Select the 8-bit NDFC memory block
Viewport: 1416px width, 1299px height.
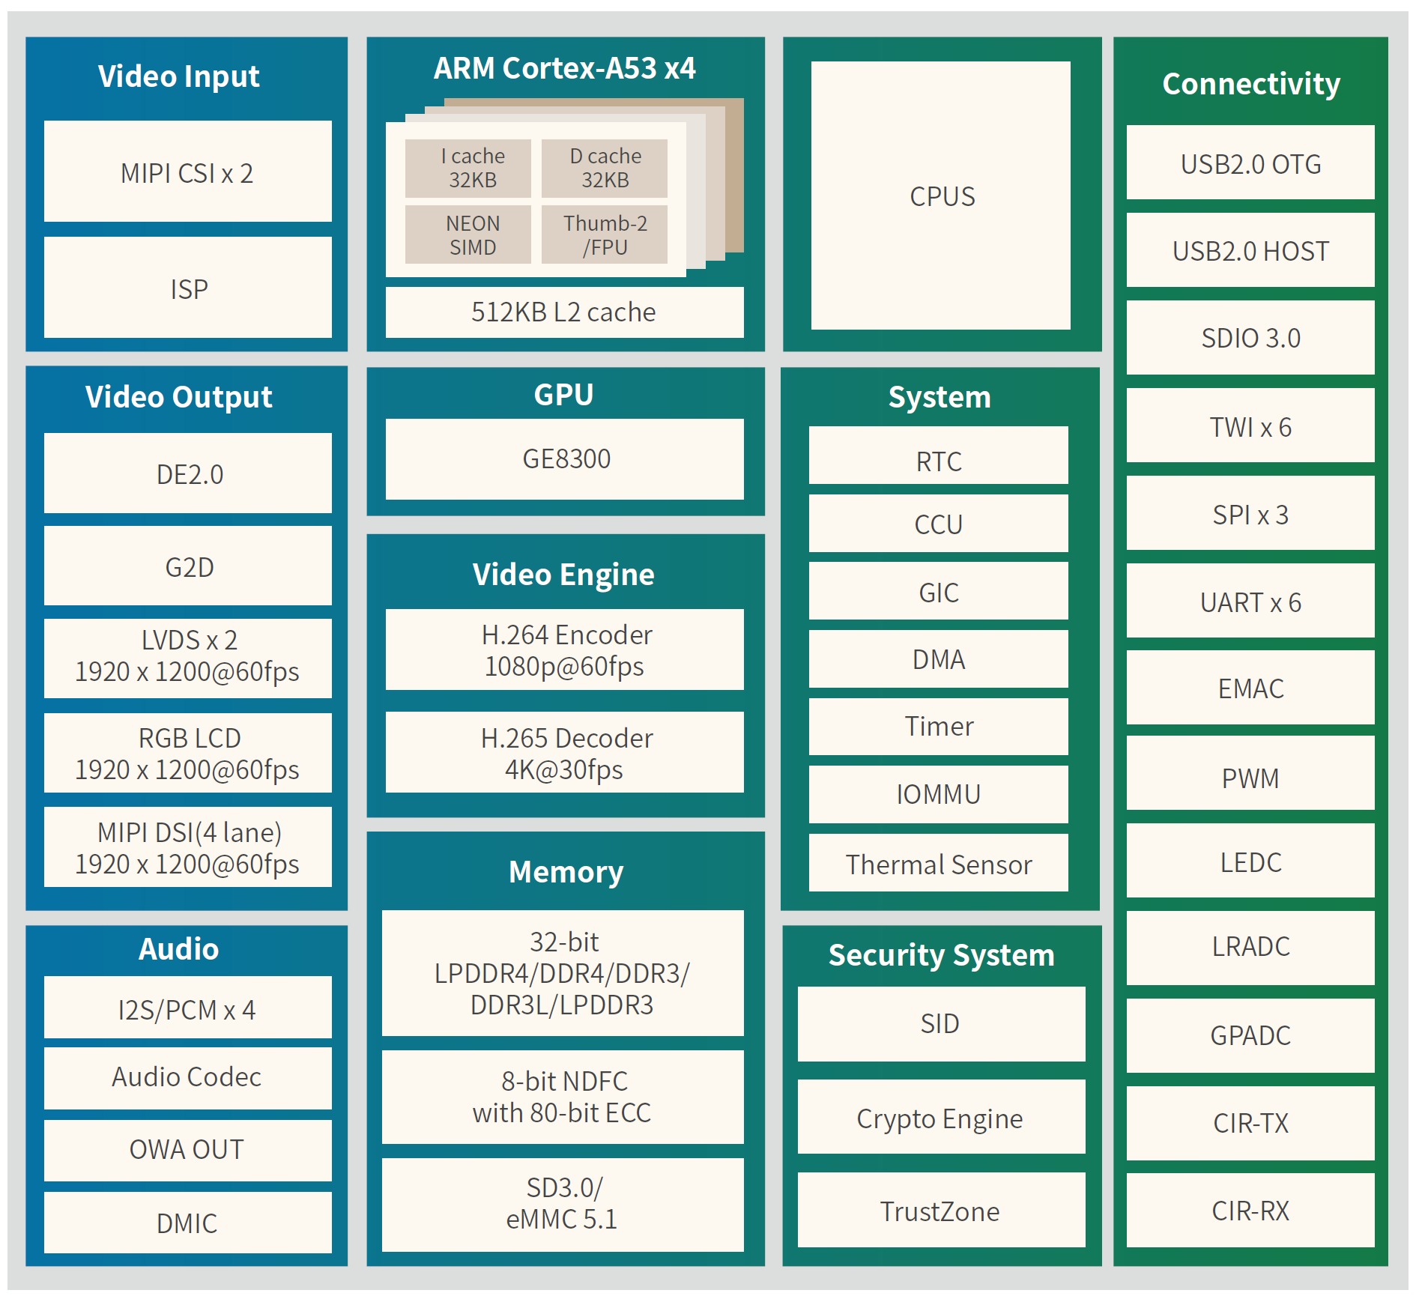click(563, 1097)
